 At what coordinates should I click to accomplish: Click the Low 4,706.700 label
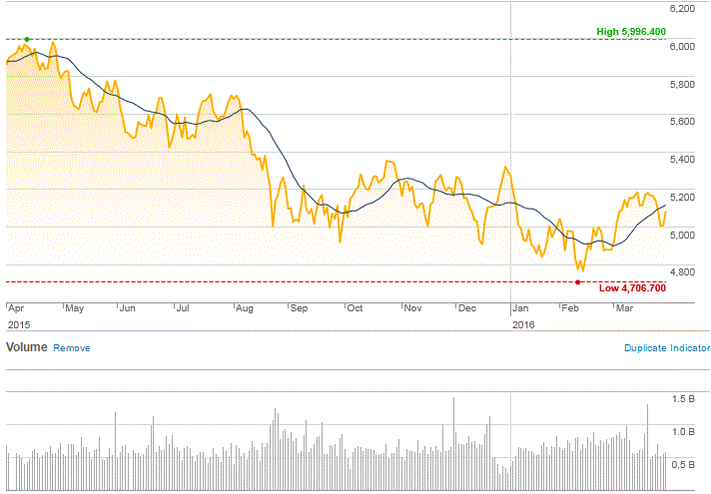pos(632,288)
